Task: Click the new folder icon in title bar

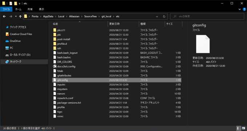Action: pos(15,3)
